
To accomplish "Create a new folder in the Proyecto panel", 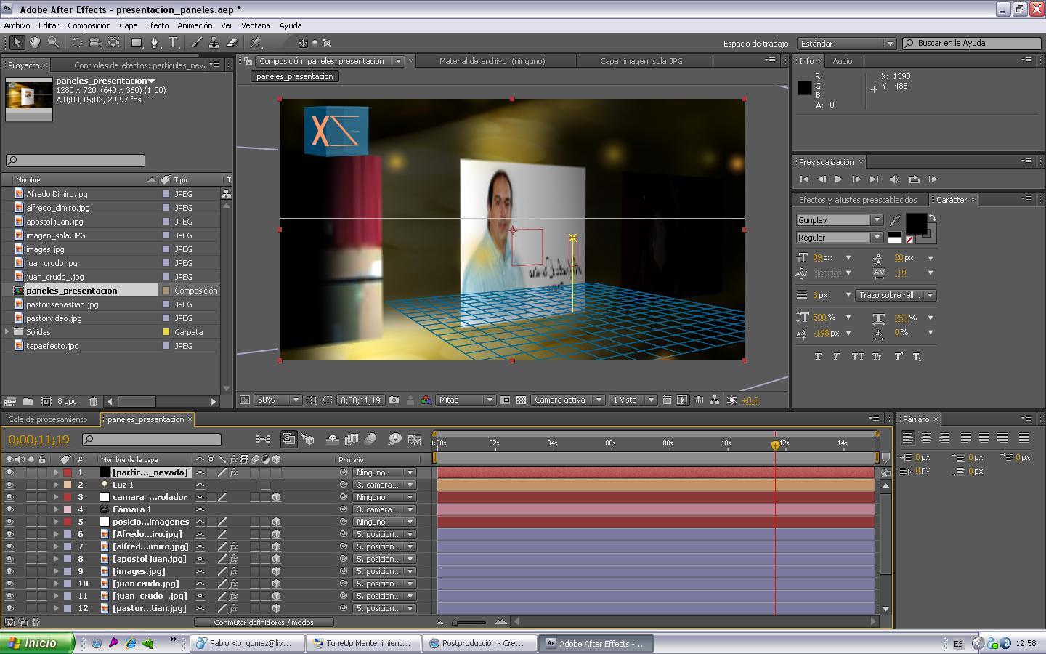I will coord(28,401).
